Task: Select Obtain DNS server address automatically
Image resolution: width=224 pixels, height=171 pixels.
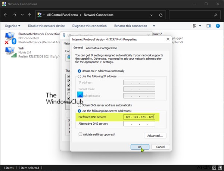Action: [79, 105]
